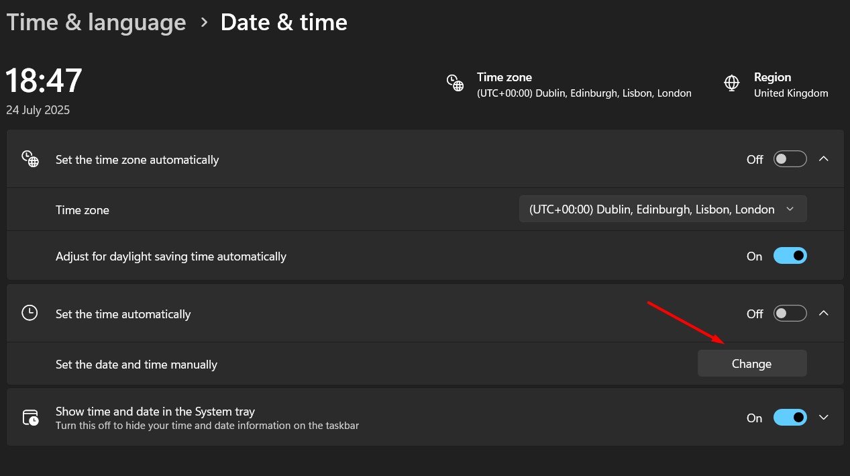Turn off Adjust for daylight saving time automatically
Viewport: 850px width, 476px height.
tap(790, 256)
